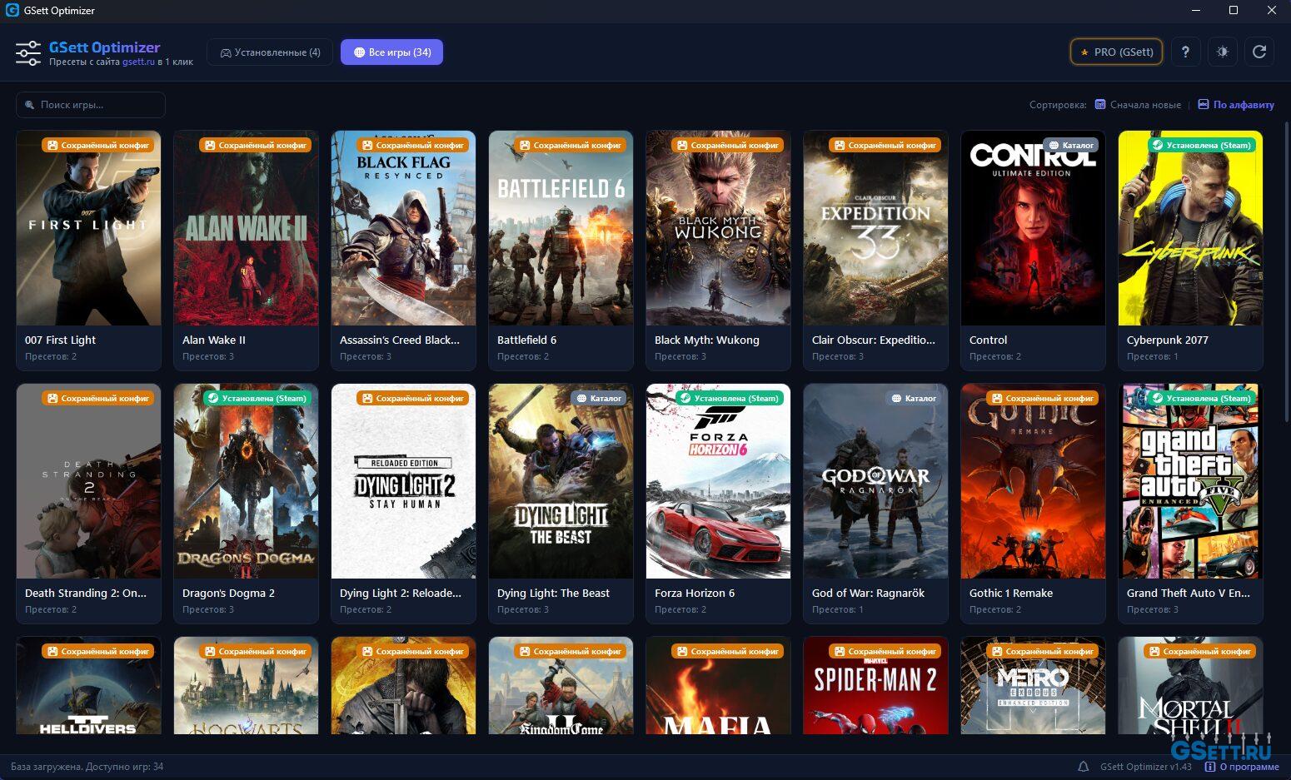Click Каталог badge on Control card

1071,145
